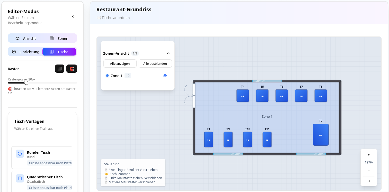Select table T4 on the floor plan
Image resolution: width=389 pixels, height=192 pixels.
click(243, 96)
